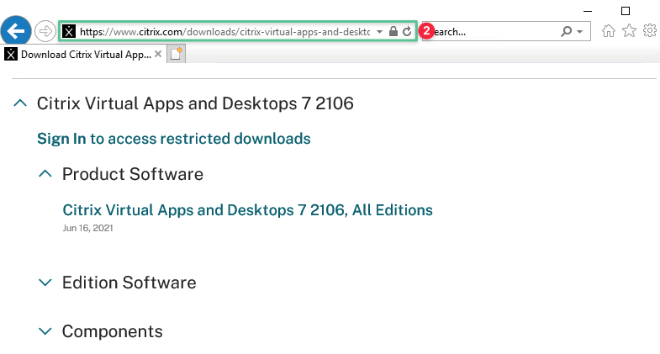Click the forward navigation arrow
660x354 pixels.
click(x=45, y=31)
